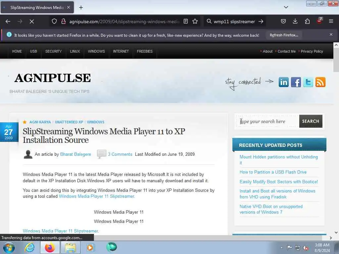Open the Privacy Policy link

click(x=312, y=51)
